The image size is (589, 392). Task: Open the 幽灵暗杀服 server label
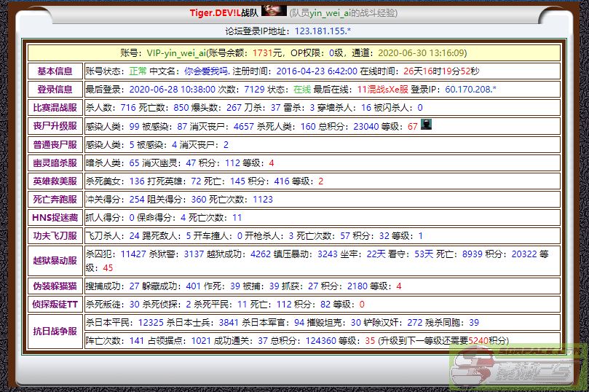point(55,162)
